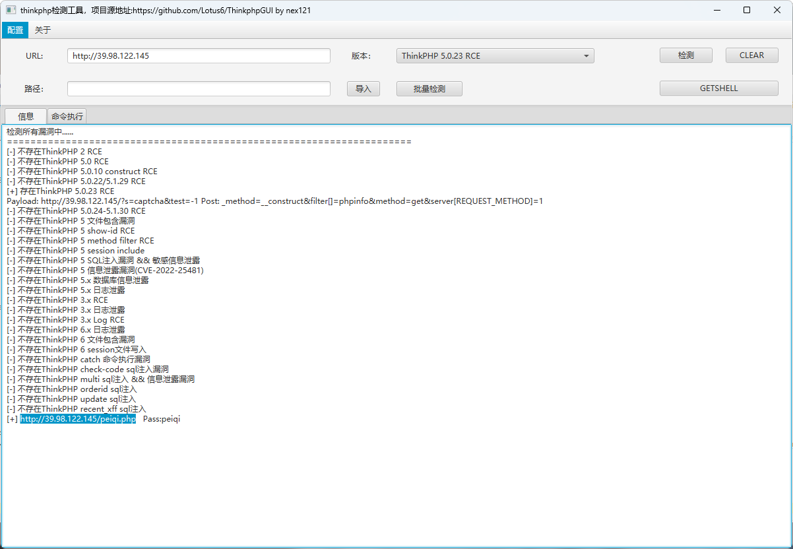This screenshot has width=793, height=549.
Task: Maximize the thinkphp检测工具 window
Action: click(x=747, y=10)
